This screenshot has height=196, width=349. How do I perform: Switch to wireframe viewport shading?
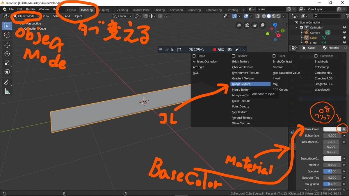coord(264,16)
